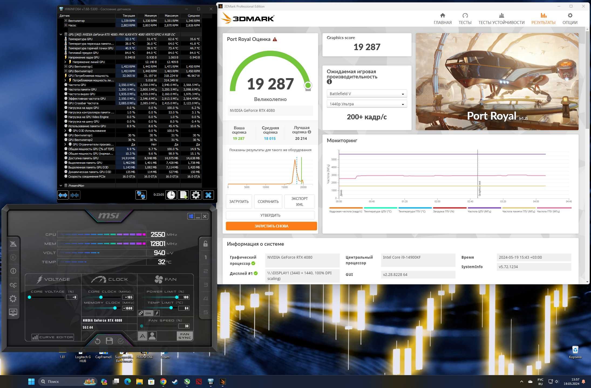Switch to ТЕСТЫ tab in 3DMark
Image resolution: width=591 pixels, height=388 pixels.
(x=465, y=19)
